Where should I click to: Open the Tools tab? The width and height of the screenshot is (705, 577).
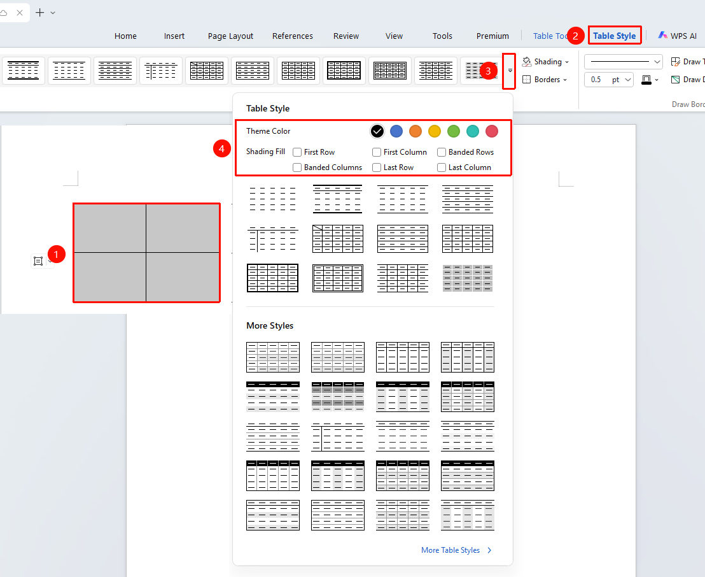[442, 36]
